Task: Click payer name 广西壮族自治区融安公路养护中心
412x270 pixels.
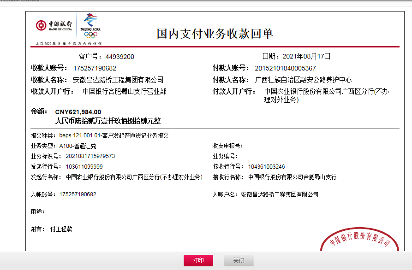Action: (303, 80)
